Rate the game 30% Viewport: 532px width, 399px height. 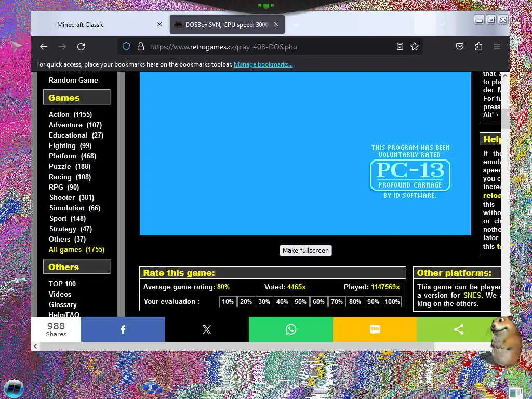click(264, 302)
